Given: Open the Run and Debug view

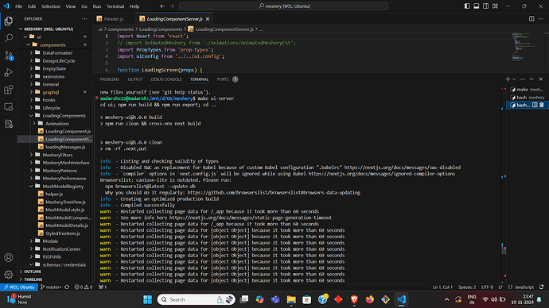Looking at the screenshot, I should click(9, 72).
